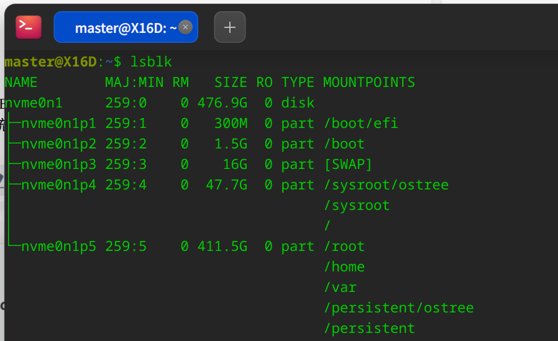The image size is (558, 341).
Task: Click the /persistent/ostree mountpoint
Action: coord(398,308)
